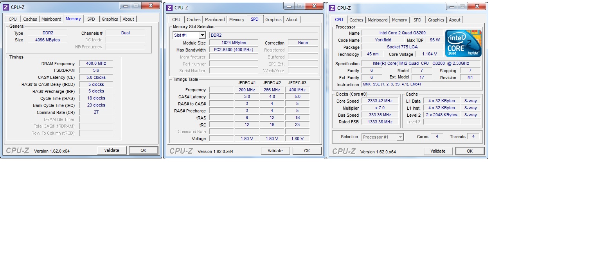This screenshot has width=599, height=265.
Task: Open Caches tab in the SPD window
Action: tap(194, 20)
